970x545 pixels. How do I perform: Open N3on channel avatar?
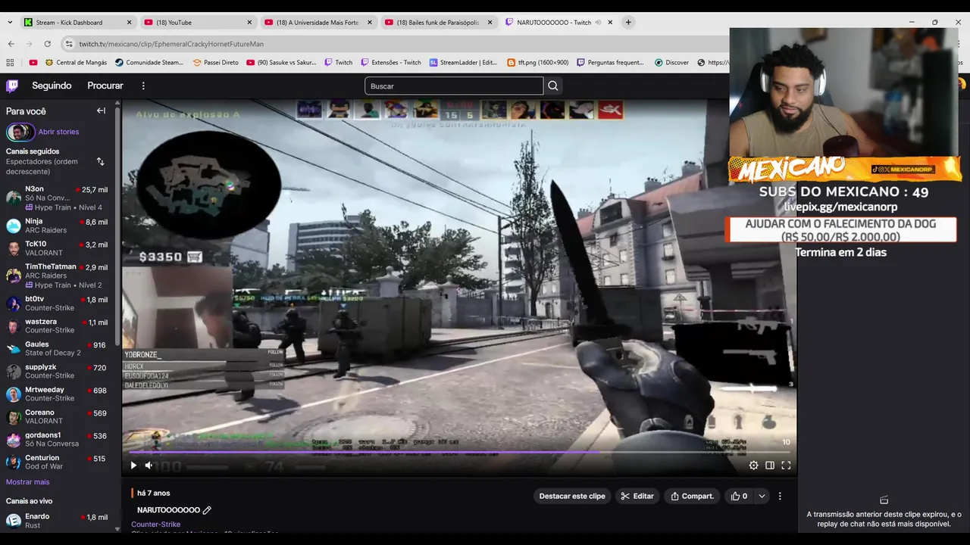[14, 198]
